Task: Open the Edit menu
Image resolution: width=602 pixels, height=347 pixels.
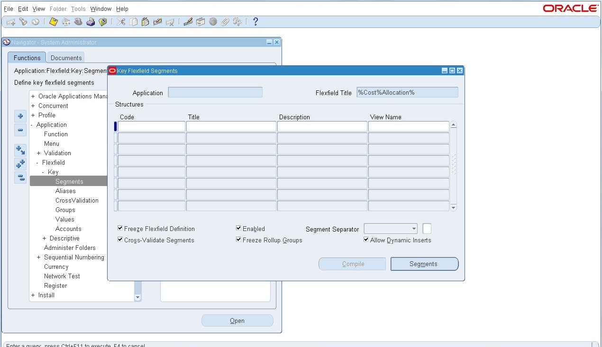Action: coord(23,9)
